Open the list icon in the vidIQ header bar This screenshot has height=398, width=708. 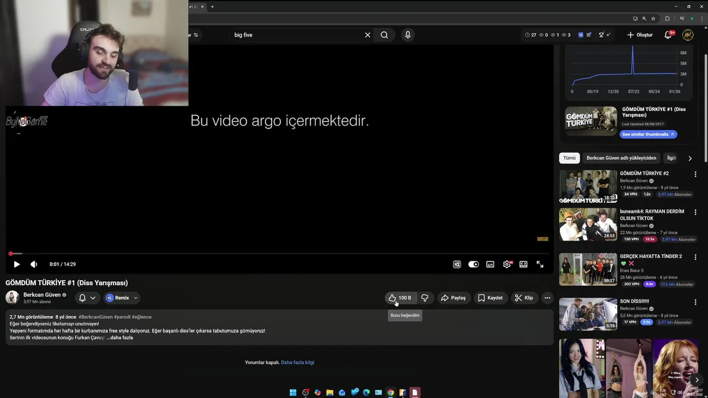click(589, 35)
